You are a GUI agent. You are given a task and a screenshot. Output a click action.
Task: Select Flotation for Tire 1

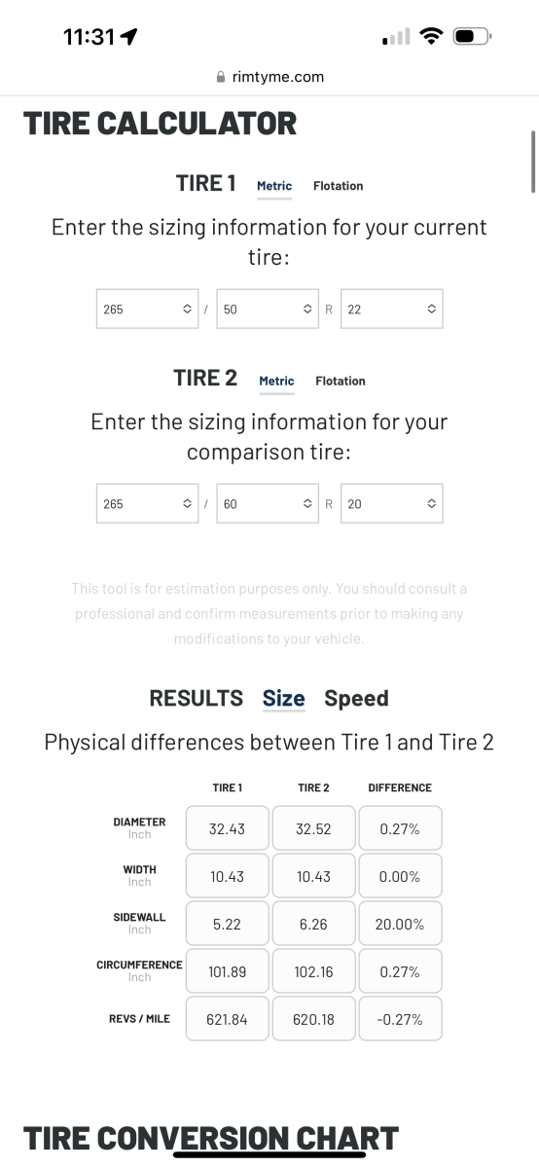(x=338, y=186)
